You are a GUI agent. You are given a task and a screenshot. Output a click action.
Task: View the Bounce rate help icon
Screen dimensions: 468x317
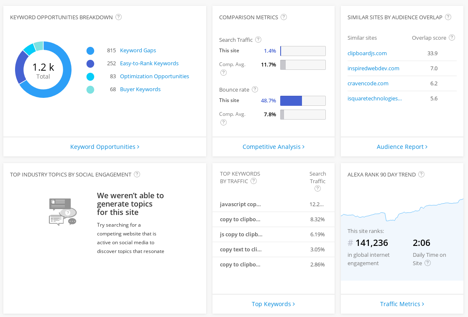254,89
